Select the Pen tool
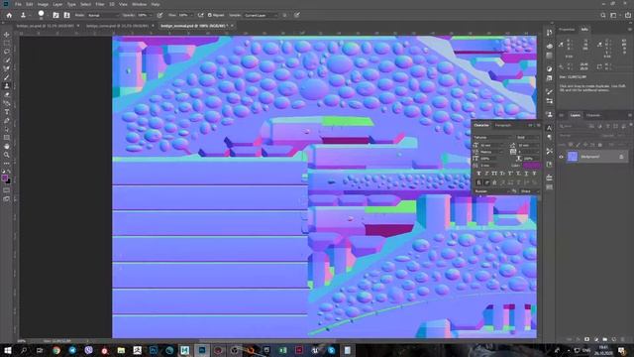 point(7,121)
